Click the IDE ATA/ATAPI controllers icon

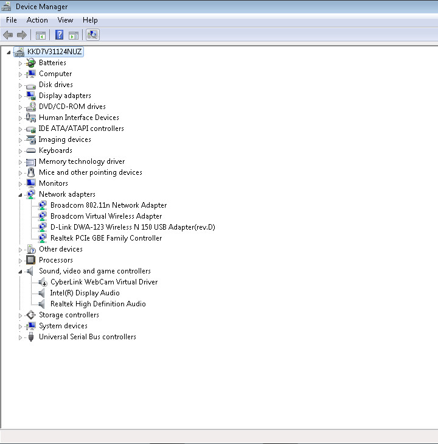point(31,129)
